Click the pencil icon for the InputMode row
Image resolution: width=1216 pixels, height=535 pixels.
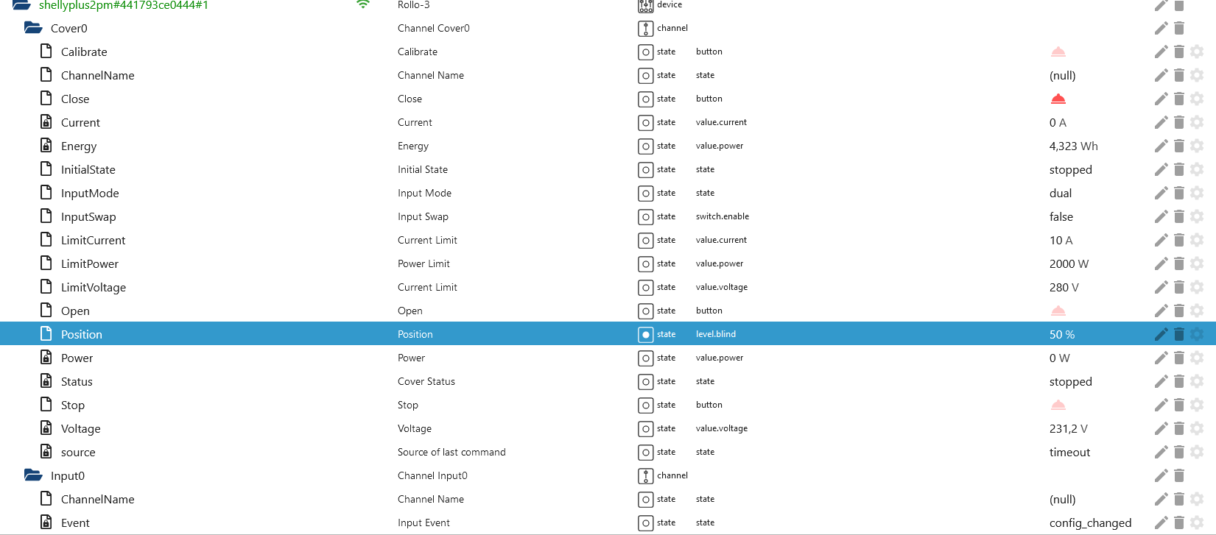pyautogui.click(x=1161, y=193)
